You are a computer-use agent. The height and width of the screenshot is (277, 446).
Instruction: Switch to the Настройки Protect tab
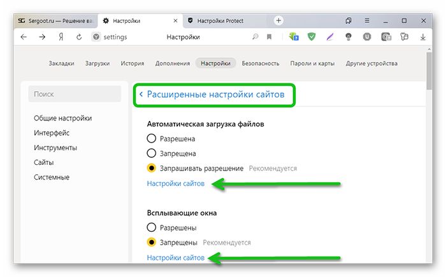point(225,21)
